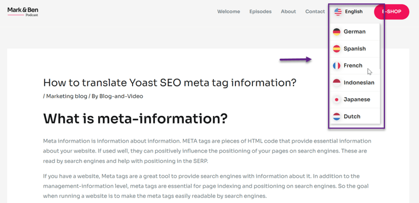
Task: Click the Spanish flag icon
Action: [x=336, y=49]
